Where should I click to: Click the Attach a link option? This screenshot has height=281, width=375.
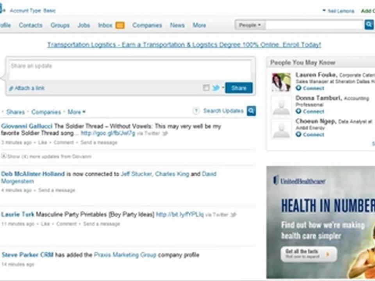pos(29,88)
